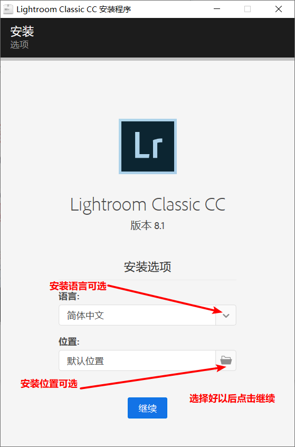Select the 默认位置 location field
The image size is (295, 447).
click(x=137, y=360)
